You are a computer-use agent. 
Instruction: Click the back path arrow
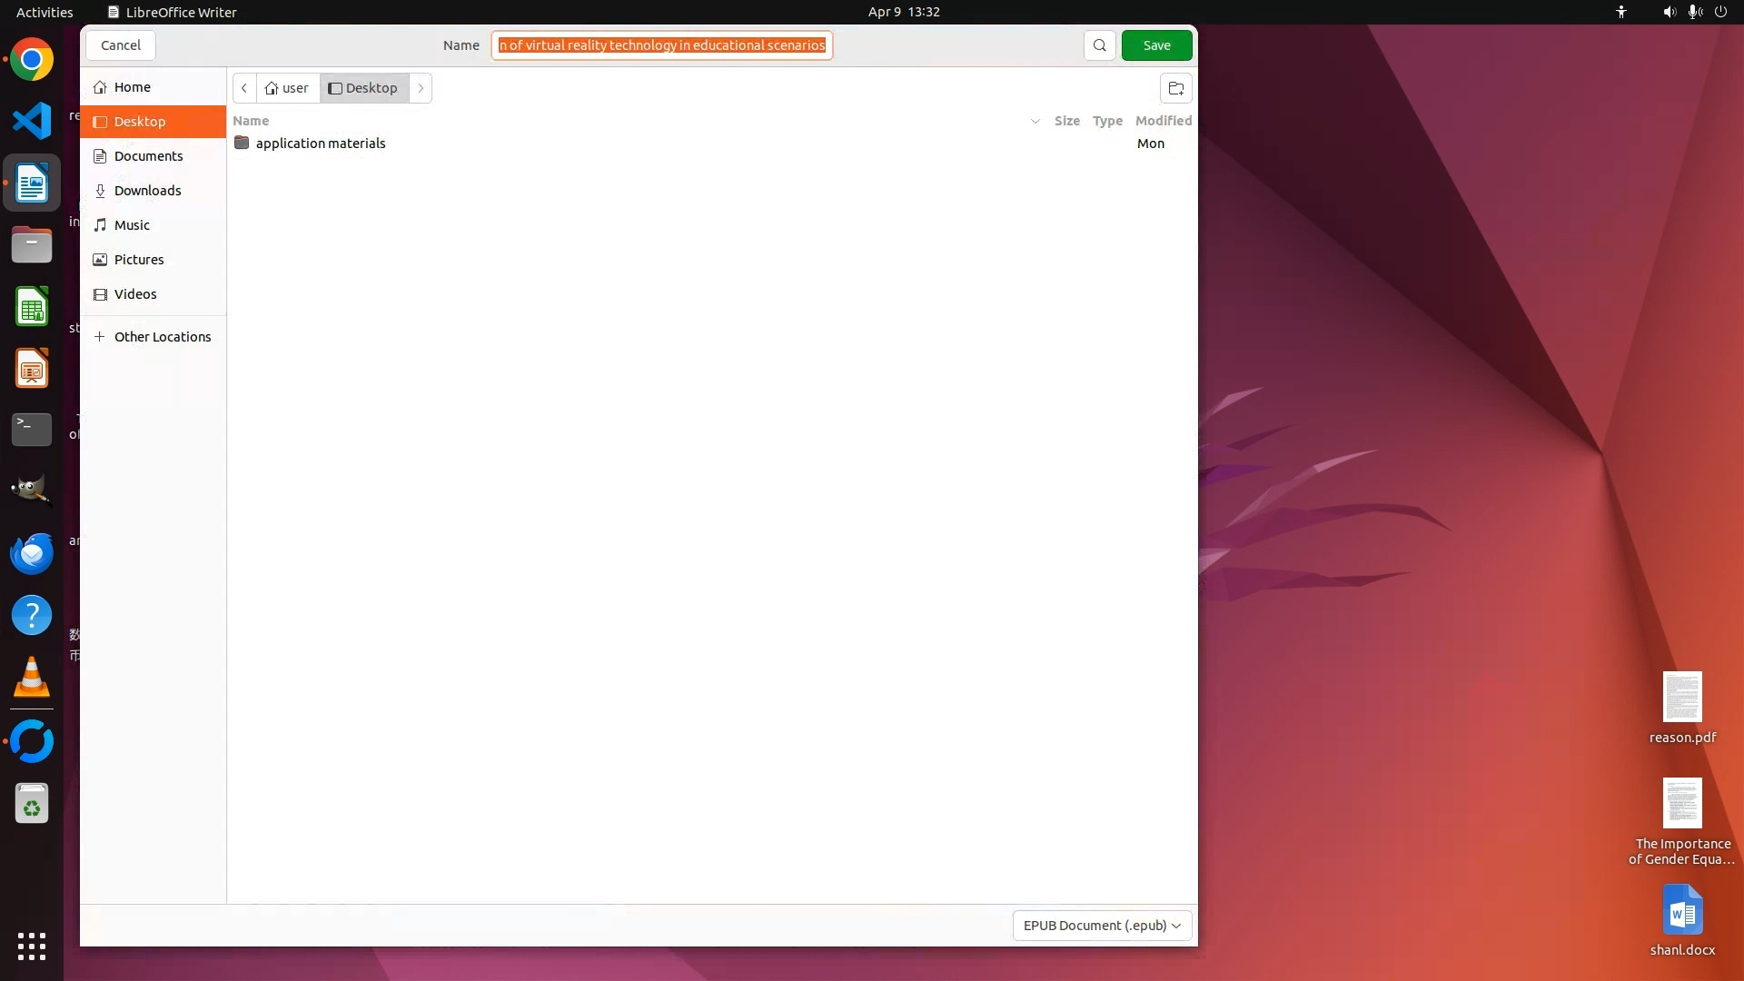point(244,88)
